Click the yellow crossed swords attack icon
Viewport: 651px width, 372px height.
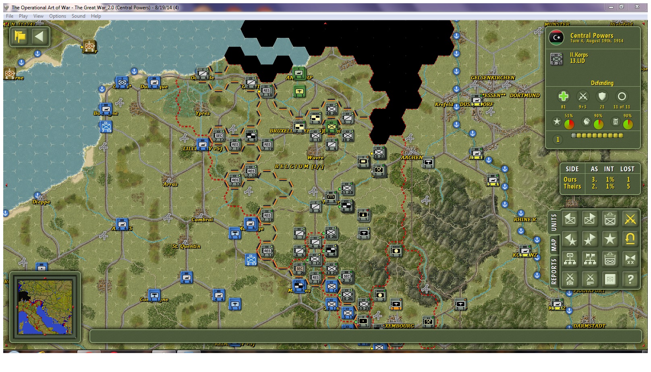click(630, 219)
